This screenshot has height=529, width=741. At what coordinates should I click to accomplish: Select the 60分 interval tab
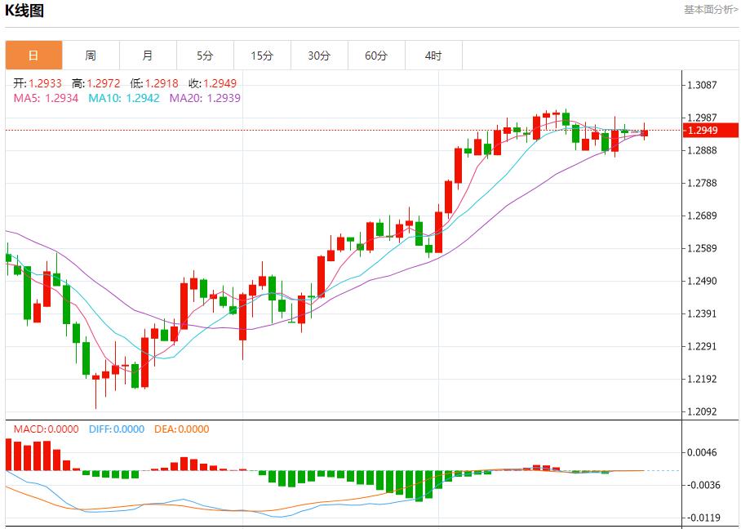click(x=376, y=56)
